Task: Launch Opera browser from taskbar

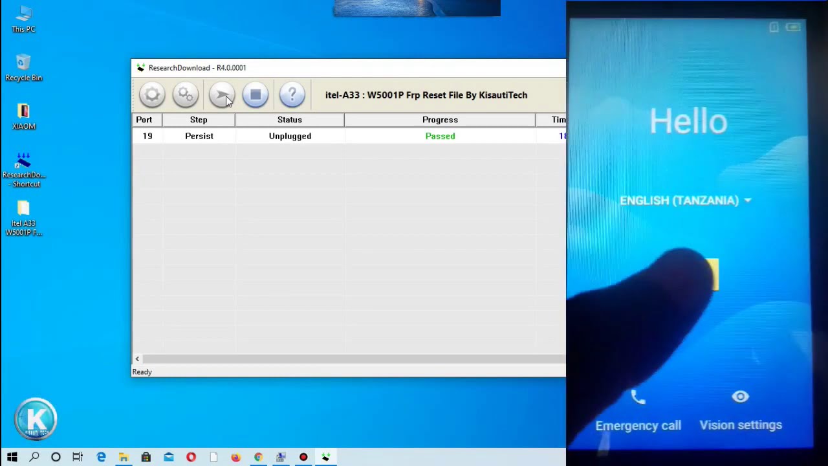Action: pos(191,457)
